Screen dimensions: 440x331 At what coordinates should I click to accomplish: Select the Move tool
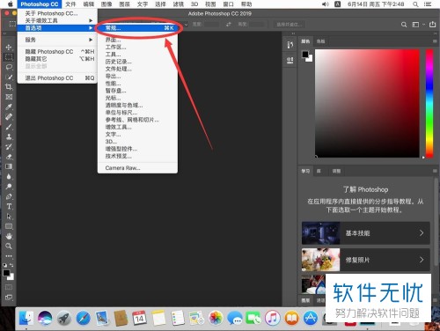(9, 48)
